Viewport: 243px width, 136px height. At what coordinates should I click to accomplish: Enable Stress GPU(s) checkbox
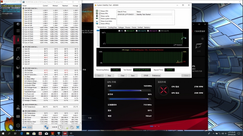(100, 24)
